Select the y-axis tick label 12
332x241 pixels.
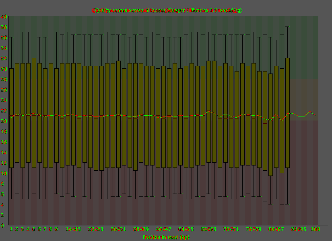pos(4,163)
